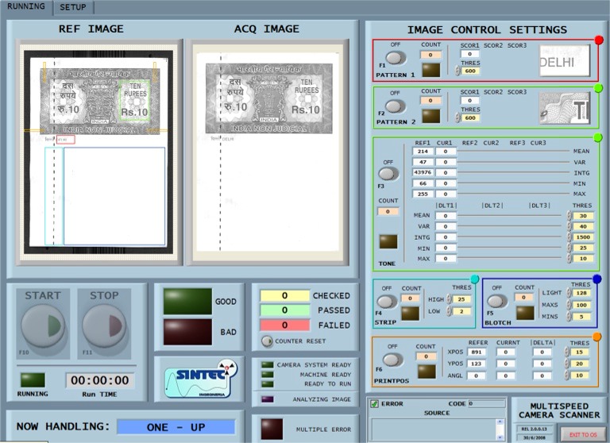Adjust PATTERN 2 THRES 600 stepper
Viewport: 610px width, 443px height.
457,117
